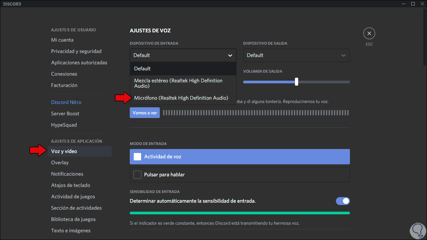Close settings using the ESC circle icon
The height and width of the screenshot is (240, 427).
369,33
